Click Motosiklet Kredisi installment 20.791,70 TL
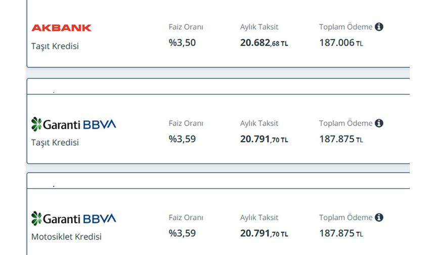 coord(264,233)
